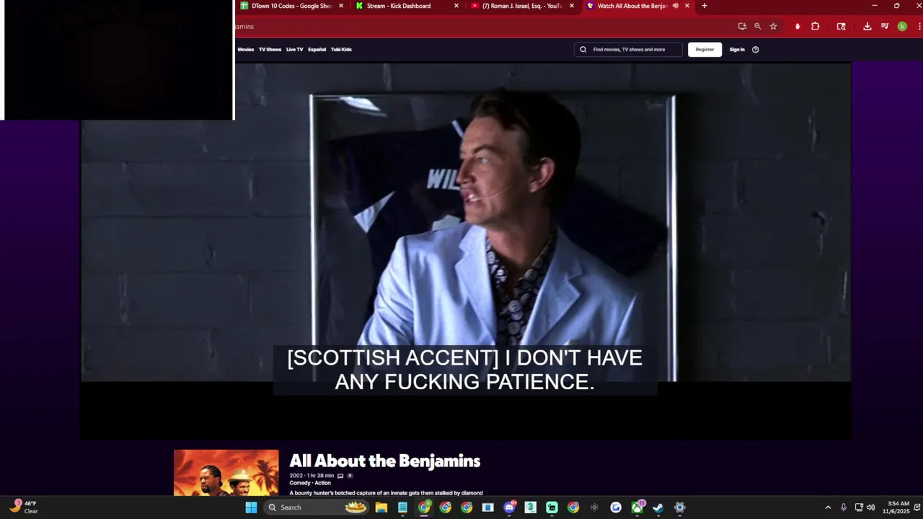Click the All About the Benjamins poster thumbnail

pyautogui.click(x=226, y=473)
